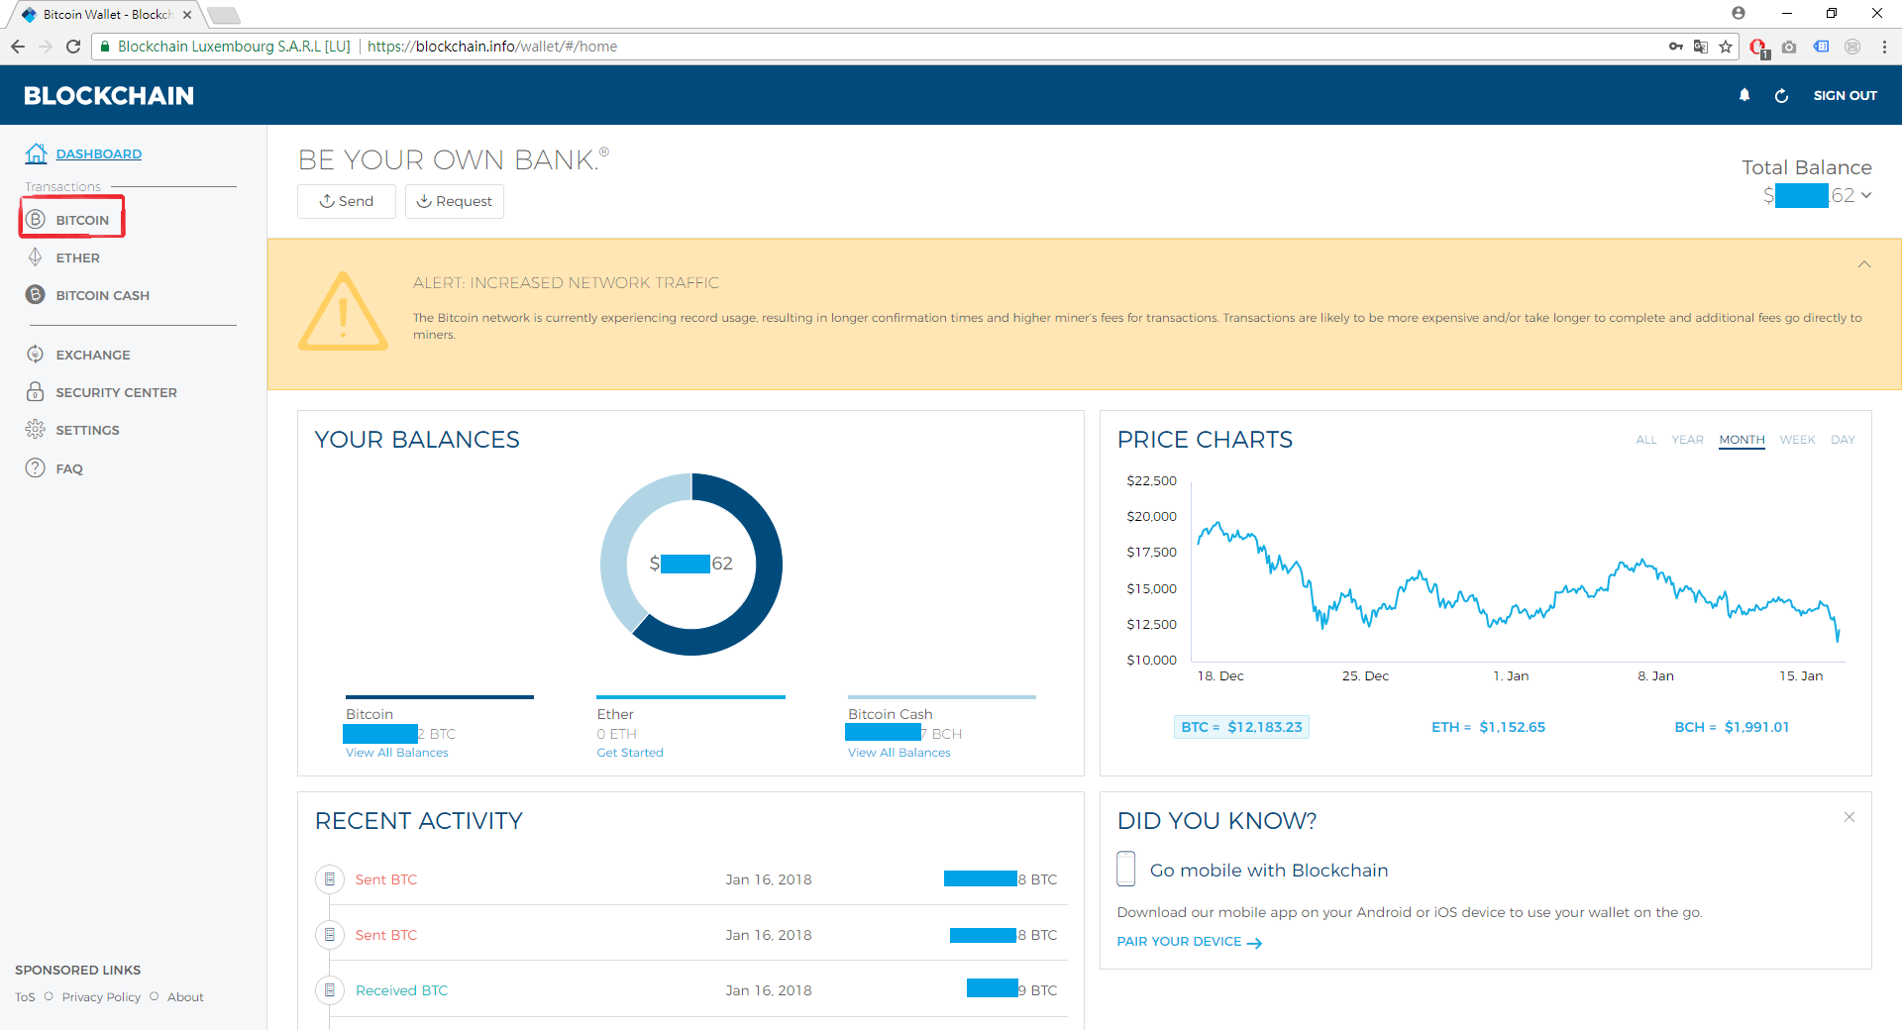Open DASHBOARD menu link
The width and height of the screenshot is (1902, 1030).
[x=99, y=154]
